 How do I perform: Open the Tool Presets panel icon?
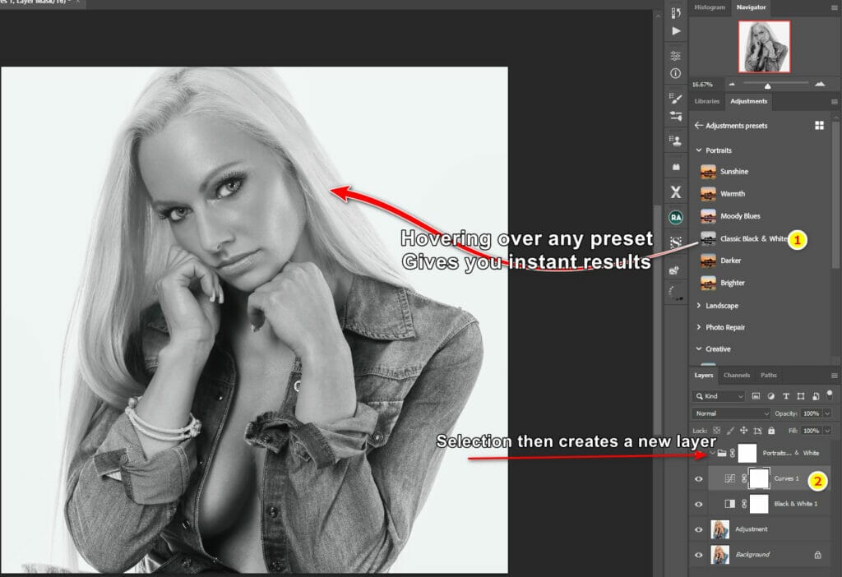click(x=676, y=116)
